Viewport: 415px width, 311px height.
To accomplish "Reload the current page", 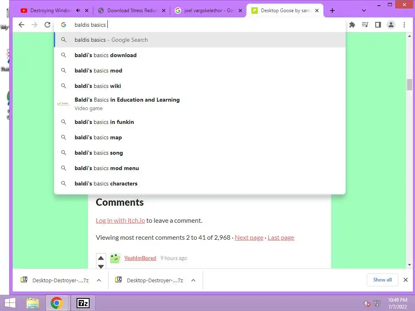I will coord(47,25).
